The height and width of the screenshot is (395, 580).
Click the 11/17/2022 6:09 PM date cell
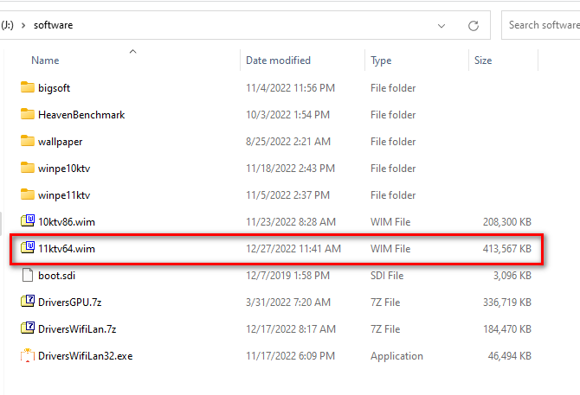[290, 356]
